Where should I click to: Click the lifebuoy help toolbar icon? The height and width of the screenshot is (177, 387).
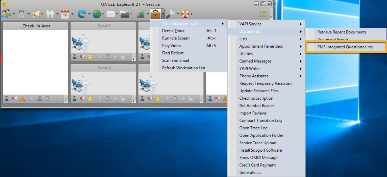coord(185,14)
